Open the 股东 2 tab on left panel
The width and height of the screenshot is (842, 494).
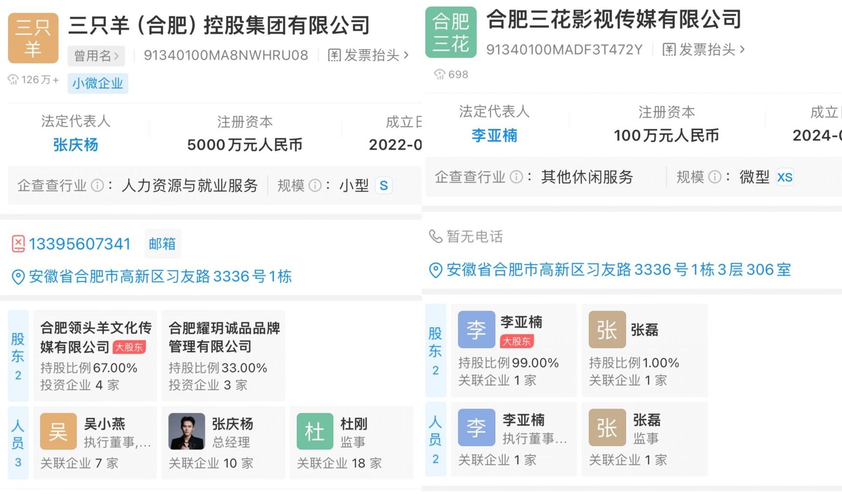18,355
